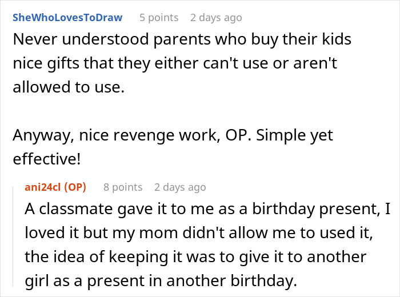Click the line "nice gifts that they either can't use"
Viewport: 400px width, 297px height.
174,62
